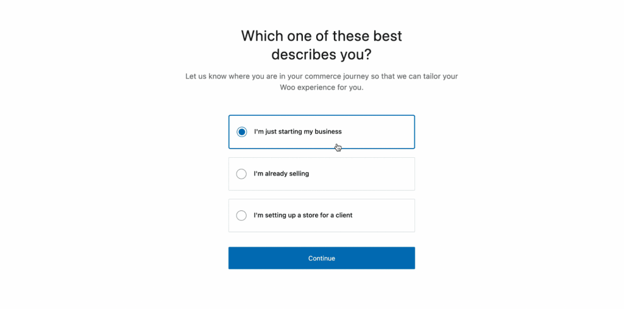This screenshot has height=309, width=624.
Task: Select the "I'm just starting my business" radio button
Action: point(242,132)
